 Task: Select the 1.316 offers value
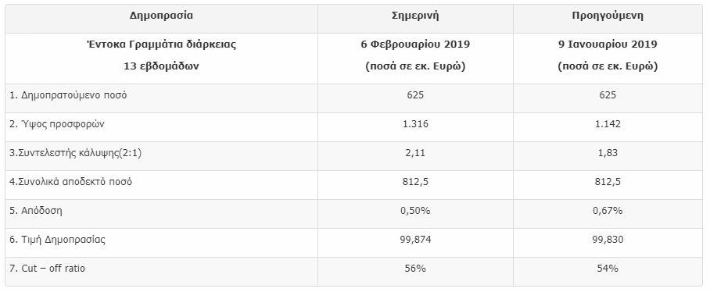click(415, 124)
